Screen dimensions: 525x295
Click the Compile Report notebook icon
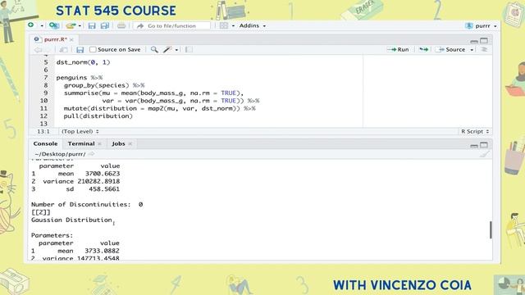point(189,49)
